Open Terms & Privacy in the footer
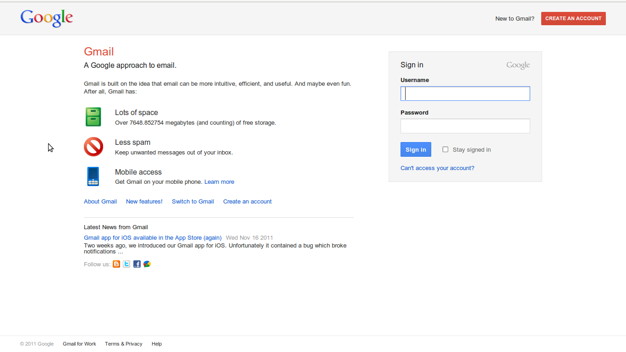This screenshot has width=626, height=352. point(123,344)
